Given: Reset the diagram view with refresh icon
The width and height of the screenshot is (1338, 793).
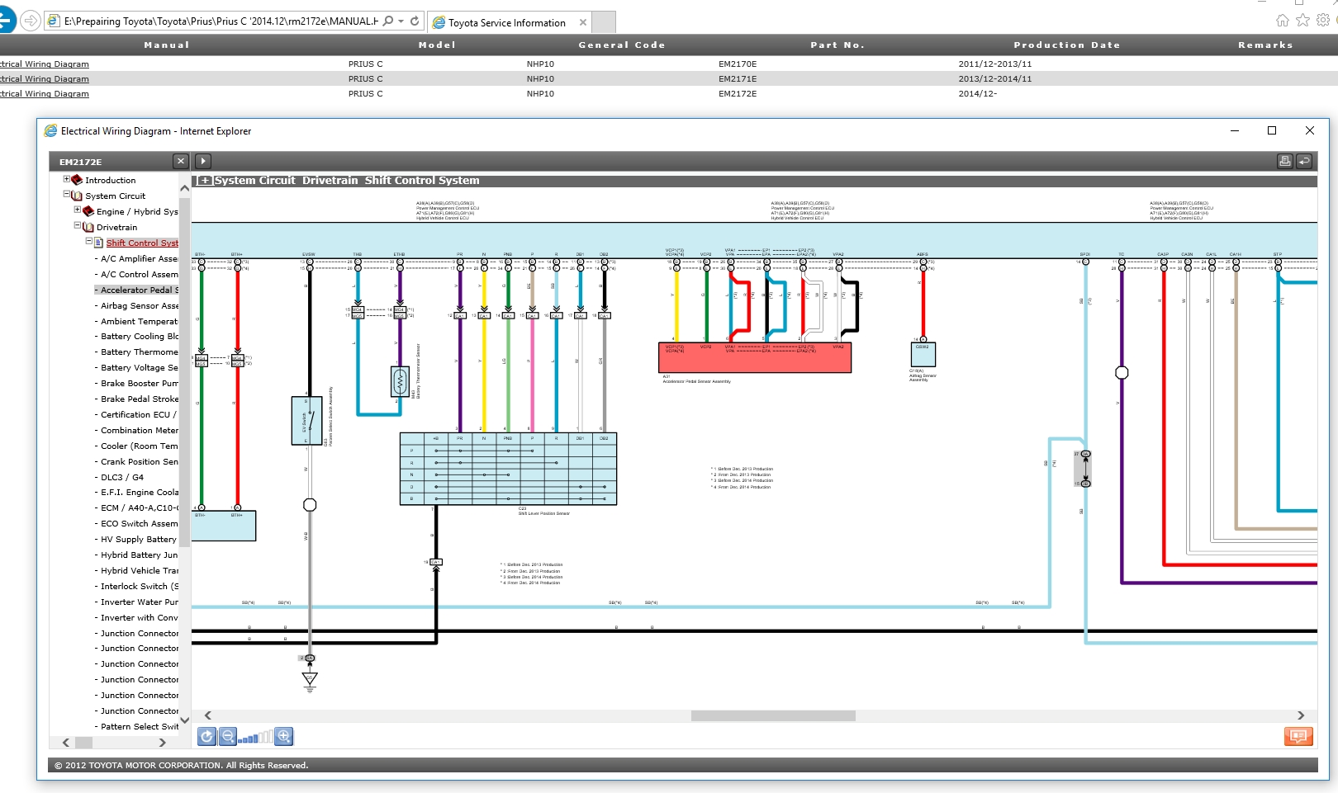Looking at the screenshot, I should [x=206, y=736].
